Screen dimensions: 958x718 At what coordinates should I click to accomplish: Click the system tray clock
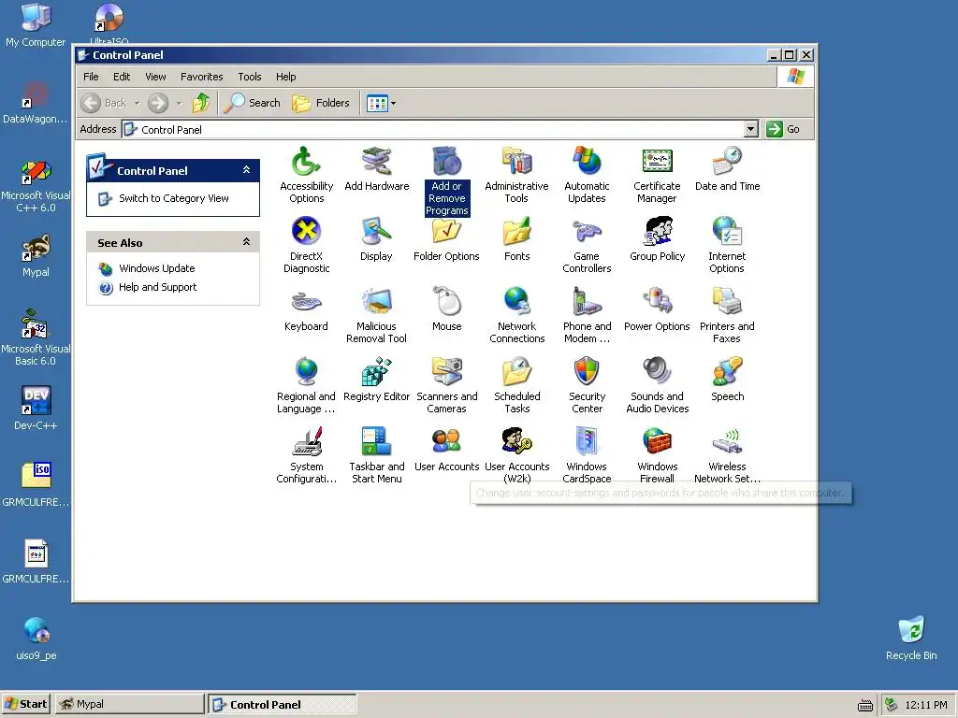click(925, 705)
